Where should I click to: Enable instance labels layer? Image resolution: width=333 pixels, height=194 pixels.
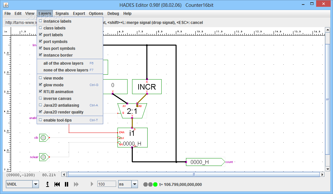tap(70, 21)
